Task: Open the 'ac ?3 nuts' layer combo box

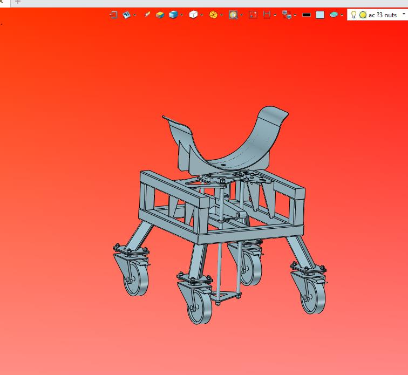Action: (378, 15)
